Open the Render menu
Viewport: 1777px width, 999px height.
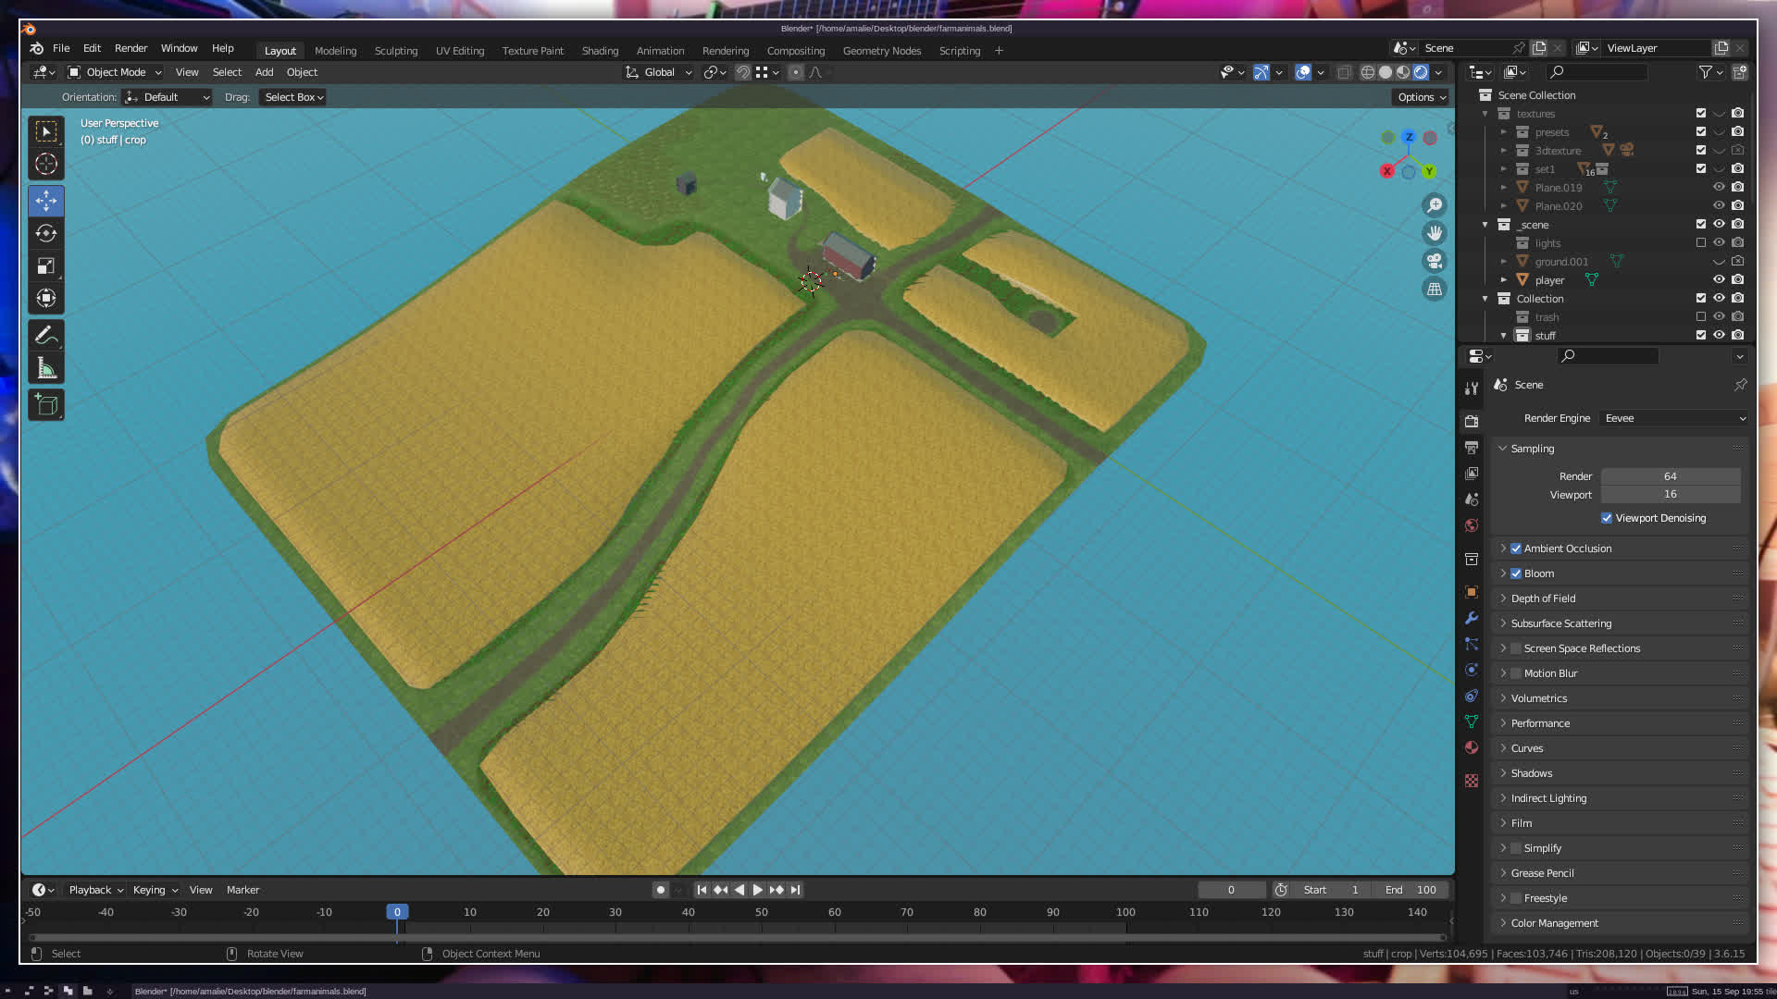click(130, 48)
